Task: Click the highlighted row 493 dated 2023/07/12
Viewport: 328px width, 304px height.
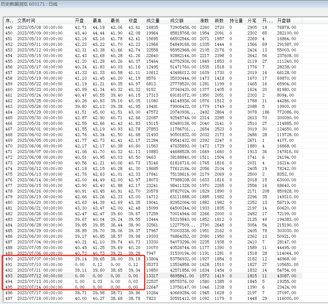Action: point(40,276)
